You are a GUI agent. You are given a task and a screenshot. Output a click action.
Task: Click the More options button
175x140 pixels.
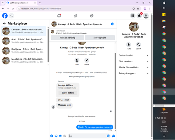pos(100,38)
